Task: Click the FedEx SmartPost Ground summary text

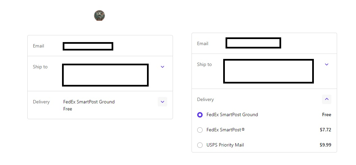Action: click(x=89, y=102)
